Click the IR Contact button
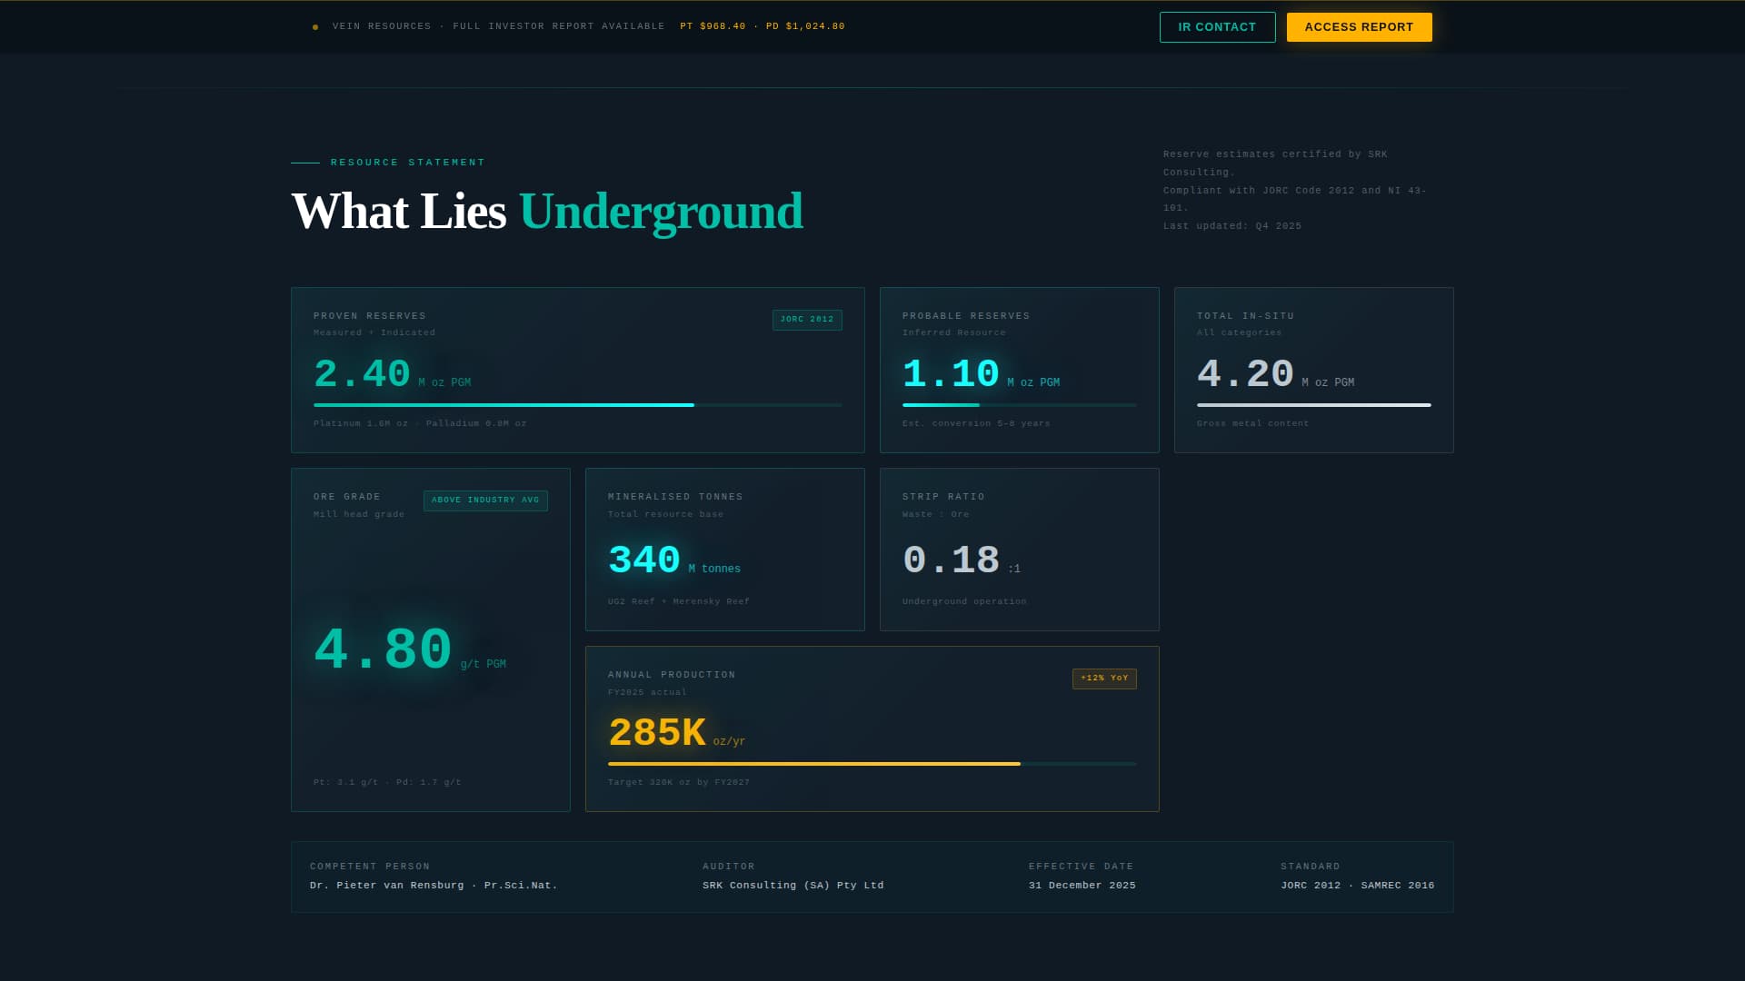 (x=1217, y=27)
